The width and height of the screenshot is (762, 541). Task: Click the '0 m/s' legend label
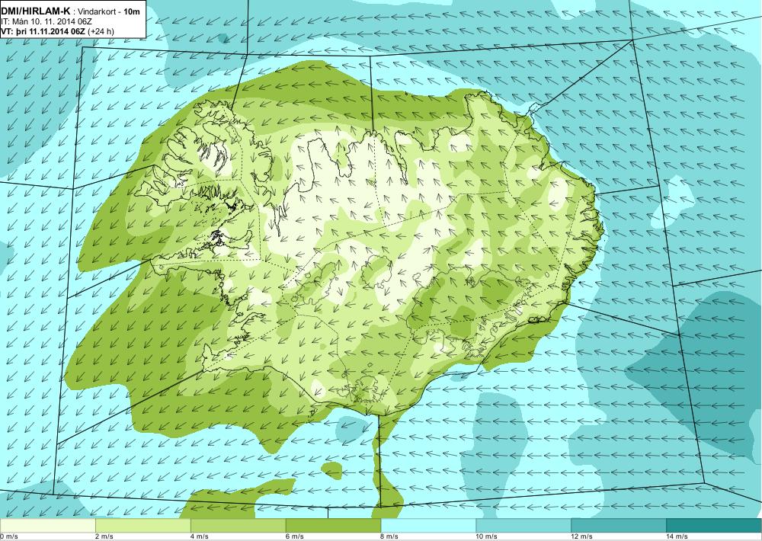[9, 536]
